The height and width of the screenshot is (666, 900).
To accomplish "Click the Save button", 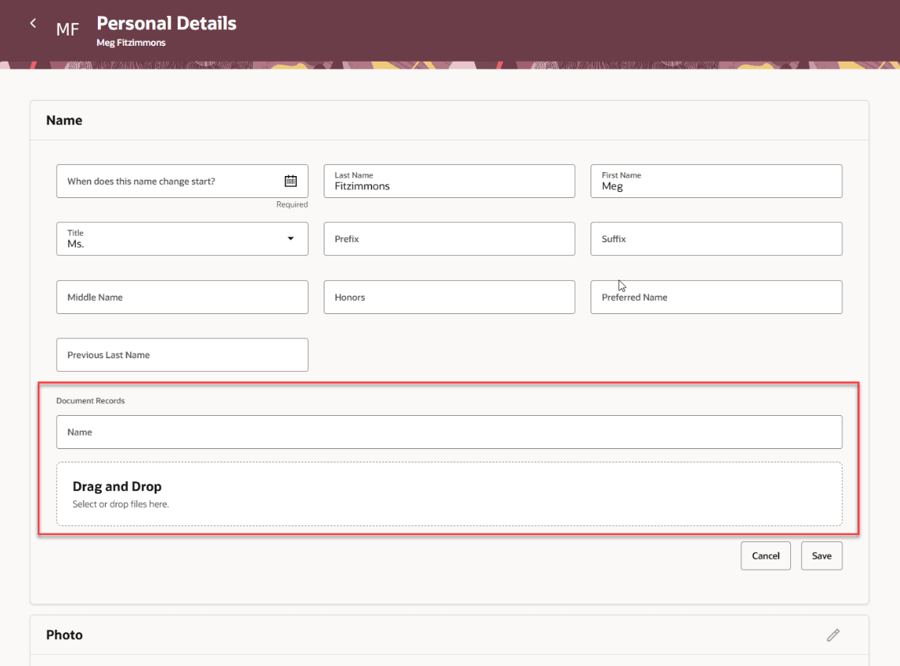I will [821, 556].
